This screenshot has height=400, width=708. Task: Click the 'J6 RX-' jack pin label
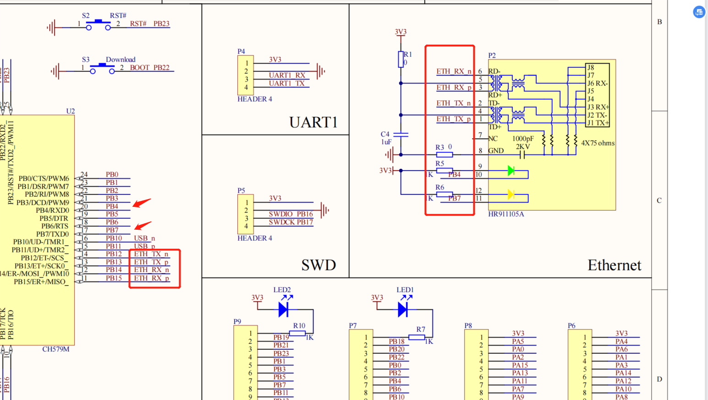[598, 83]
